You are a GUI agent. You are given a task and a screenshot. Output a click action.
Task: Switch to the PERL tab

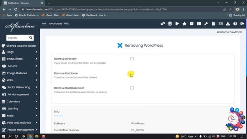pyautogui.click(x=66, y=24)
